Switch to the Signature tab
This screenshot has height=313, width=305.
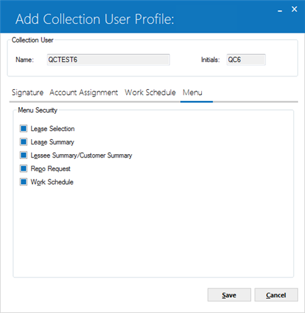click(27, 93)
